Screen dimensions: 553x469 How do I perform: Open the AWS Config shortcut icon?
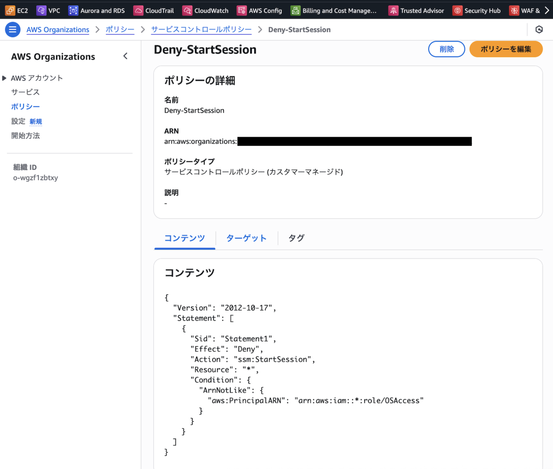pos(241,11)
